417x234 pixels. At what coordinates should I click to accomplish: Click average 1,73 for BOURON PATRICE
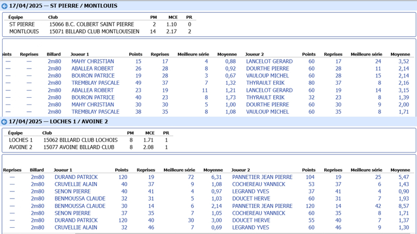pos(230,97)
